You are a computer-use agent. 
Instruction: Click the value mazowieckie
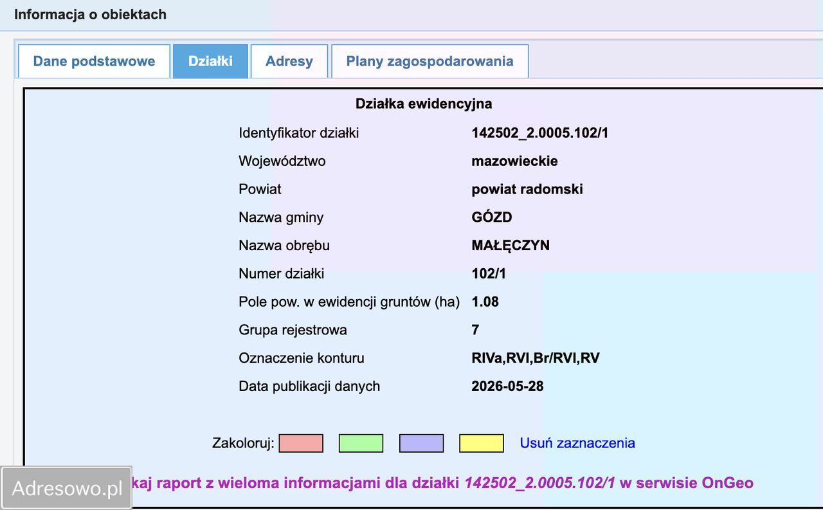(x=514, y=161)
